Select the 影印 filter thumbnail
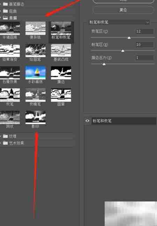157x226 pixels. [36, 117]
